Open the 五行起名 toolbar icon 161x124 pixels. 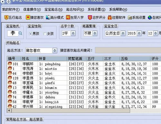[x=6, y=17]
